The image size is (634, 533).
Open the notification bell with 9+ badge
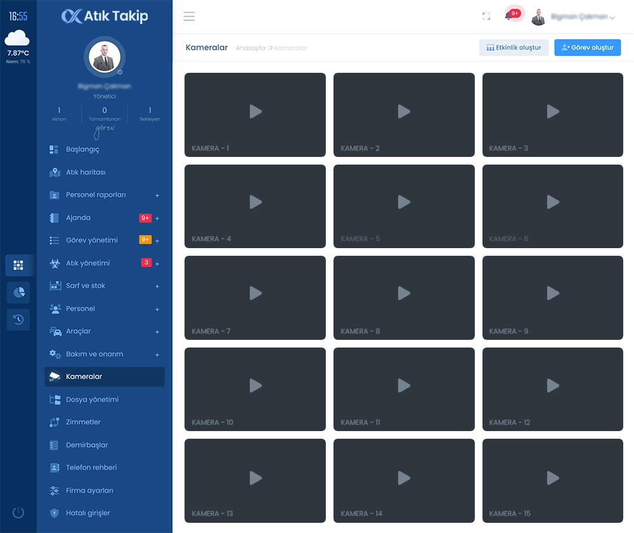[x=509, y=16]
